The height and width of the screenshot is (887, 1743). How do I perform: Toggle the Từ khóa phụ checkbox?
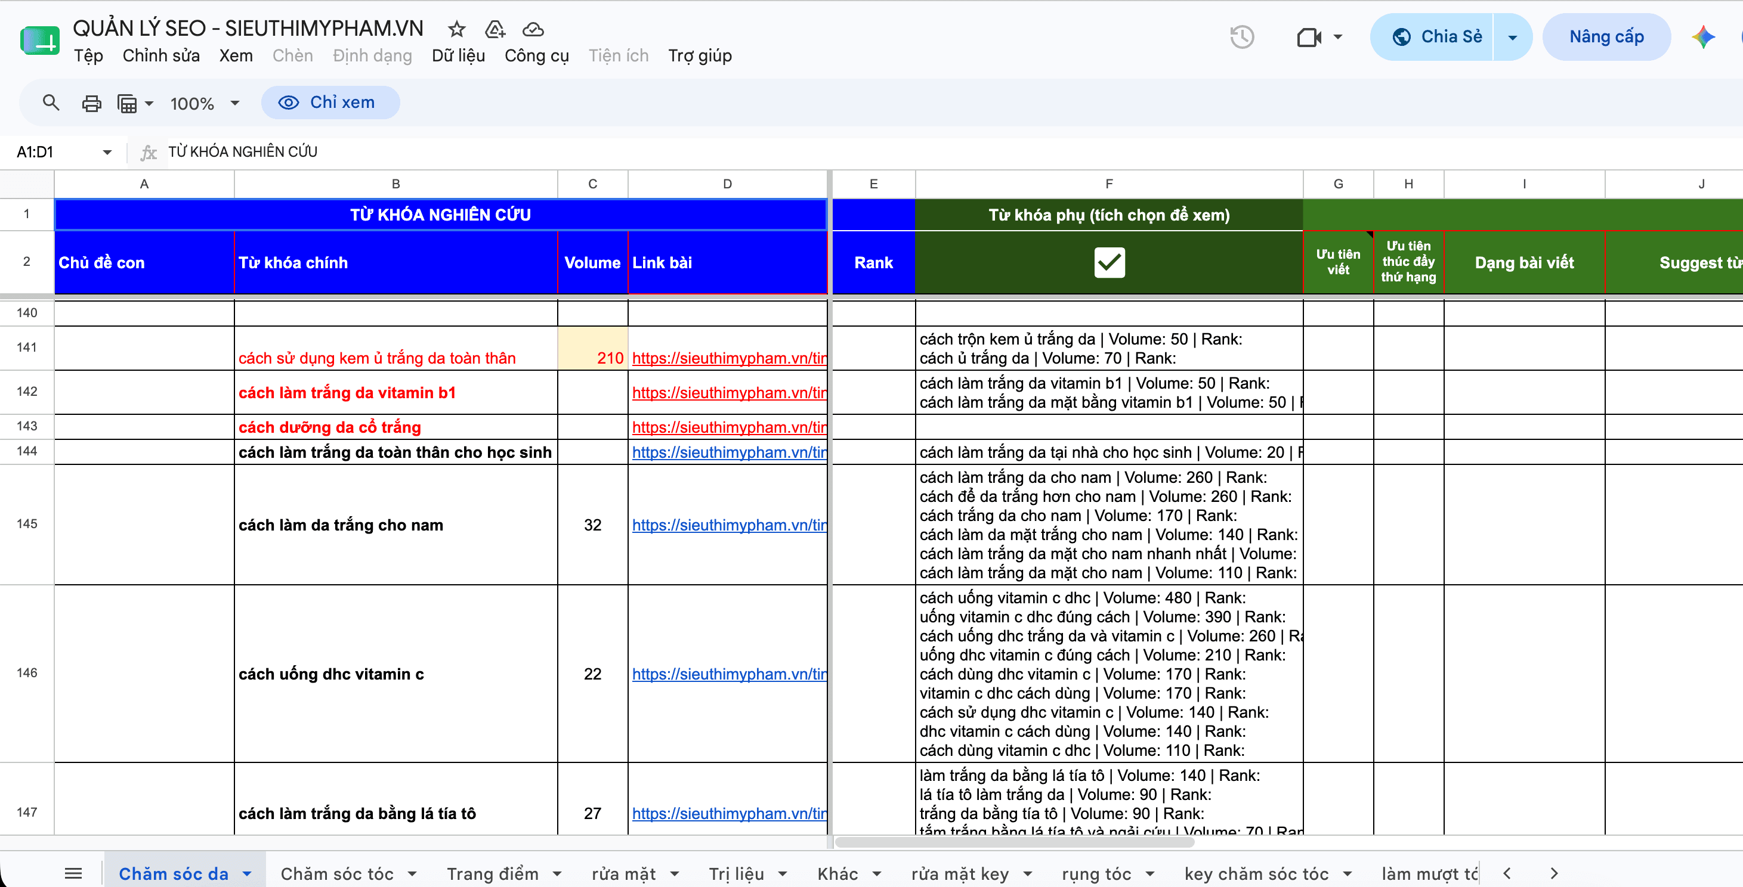1110,262
